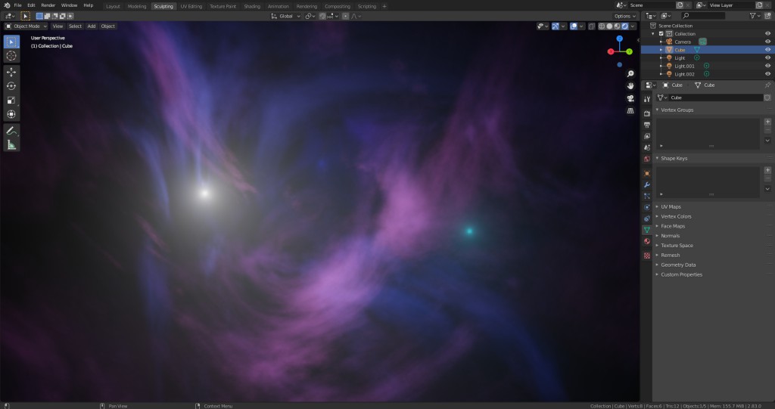Click the camera view icon in viewport
This screenshot has width=775, height=409.
point(630,98)
